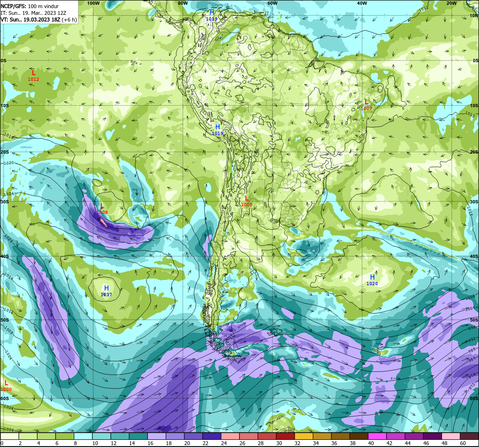Click the magenta 42–44 legend swatch
The height and width of the screenshot is (447, 479).
tap(396, 436)
